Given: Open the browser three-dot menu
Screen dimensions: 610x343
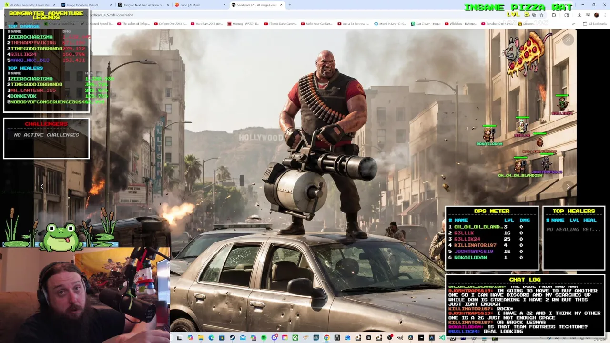Looking at the screenshot, I should point(605,15).
